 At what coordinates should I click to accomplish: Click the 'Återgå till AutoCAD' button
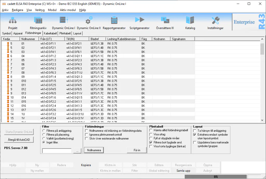tap(19, 140)
